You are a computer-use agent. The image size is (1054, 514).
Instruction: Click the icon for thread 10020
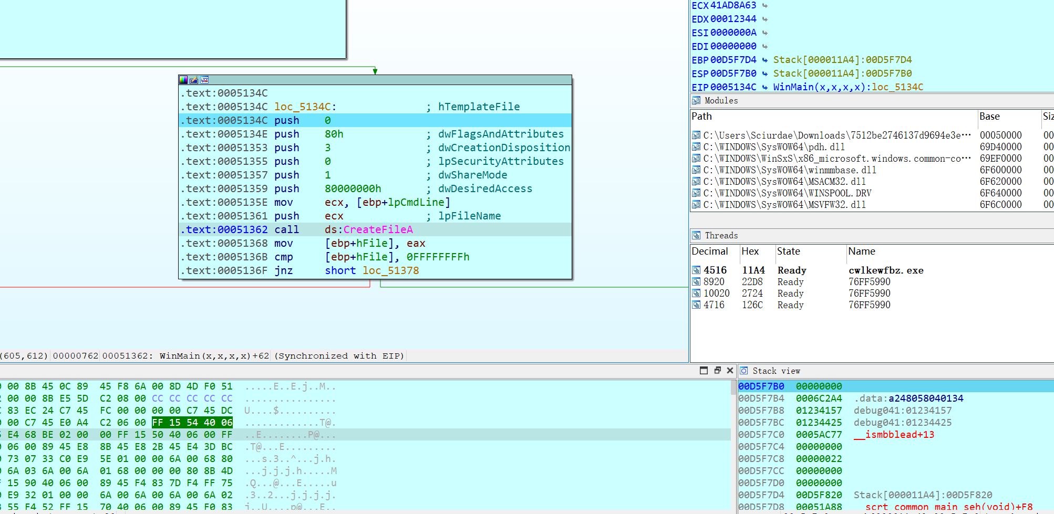[x=696, y=293]
